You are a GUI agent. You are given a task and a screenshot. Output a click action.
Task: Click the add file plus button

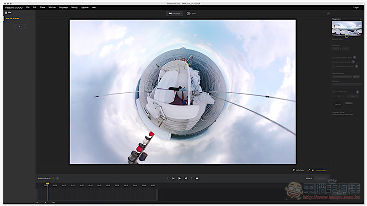[x=19, y=27]
